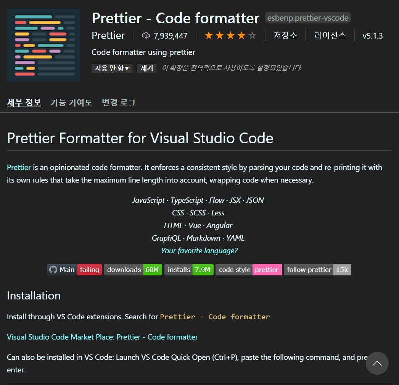Switch to the 세부 정보 tab
This screenshot has width=399, height=385.
pyautogui.click(x=24, y=103)
